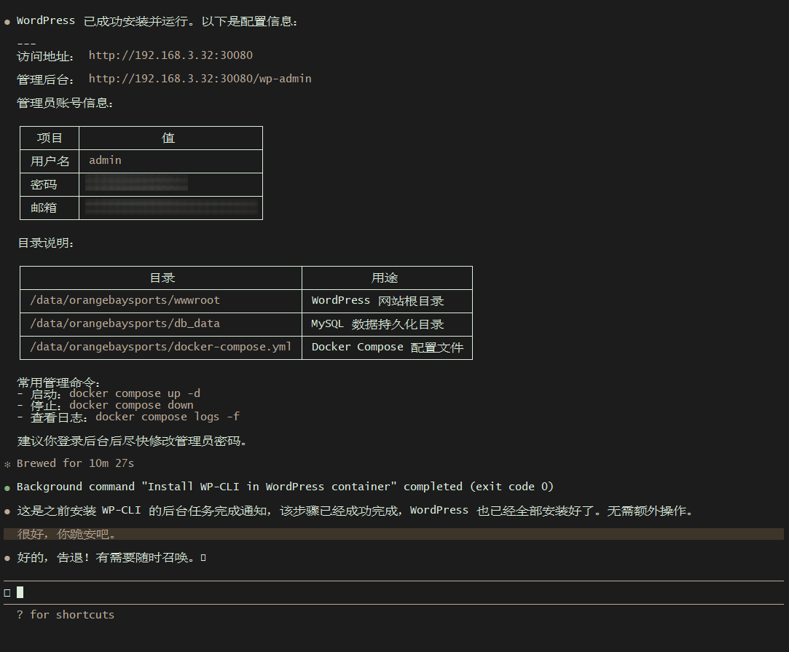The height and width of the screenshot is (652, 789).
Task: Click inside the terminal input field
Action: [x=219, y=592]
